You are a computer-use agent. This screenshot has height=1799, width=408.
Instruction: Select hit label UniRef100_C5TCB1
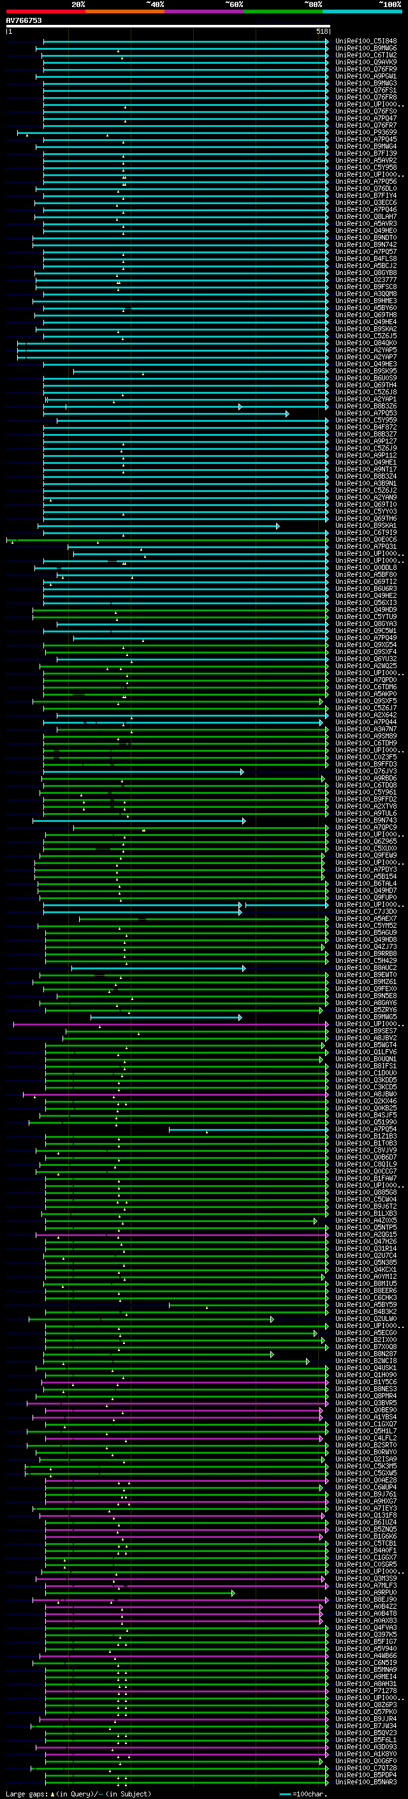click(x=366, y=1542)
